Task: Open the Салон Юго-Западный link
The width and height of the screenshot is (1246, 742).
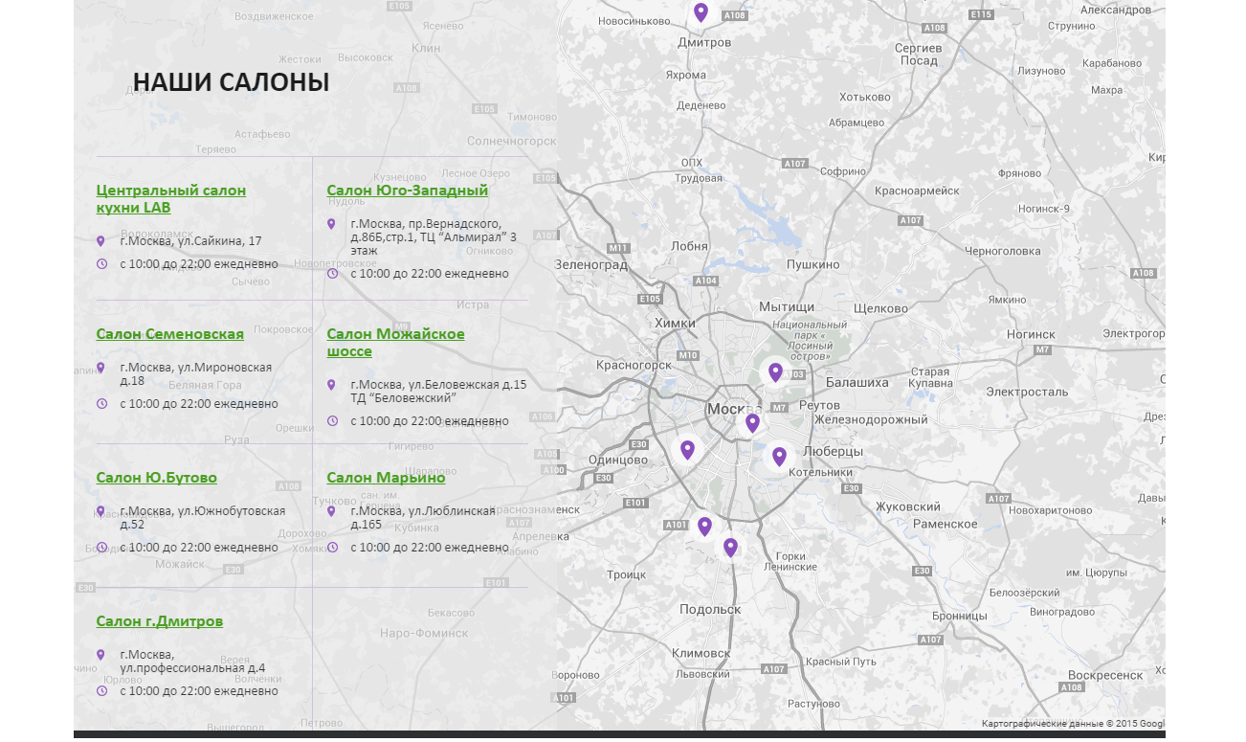Action: click(408, 190)
